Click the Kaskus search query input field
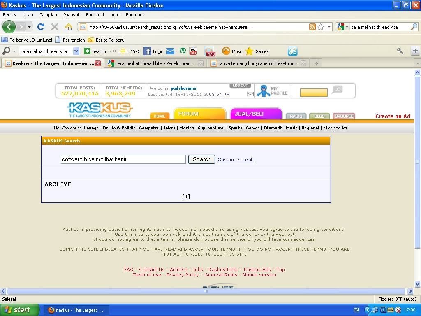 (x=123, y=159)
